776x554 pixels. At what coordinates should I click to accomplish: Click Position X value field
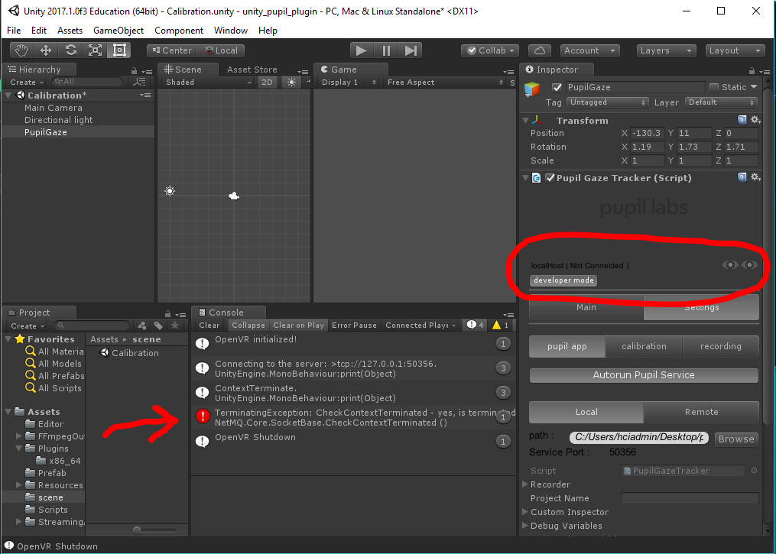click(648, 133)
